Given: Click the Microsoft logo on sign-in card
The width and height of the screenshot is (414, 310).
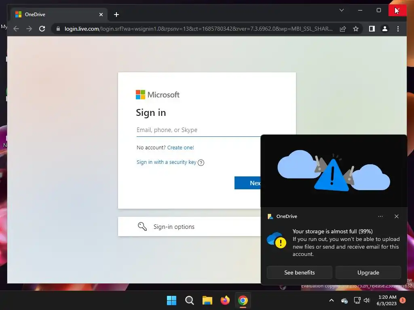Looking at the screenshot, I should pos(158,94).
